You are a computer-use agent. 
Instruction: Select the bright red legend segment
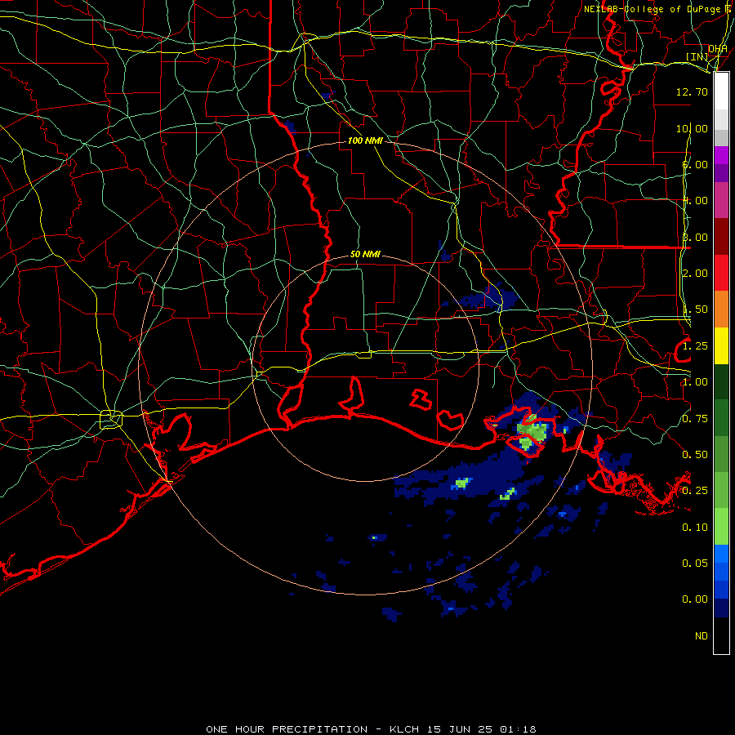pos(721,273)
